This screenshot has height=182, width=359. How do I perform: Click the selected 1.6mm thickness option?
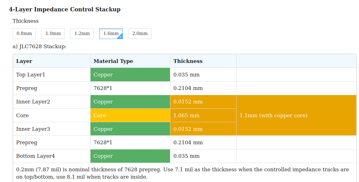[111, 33]
